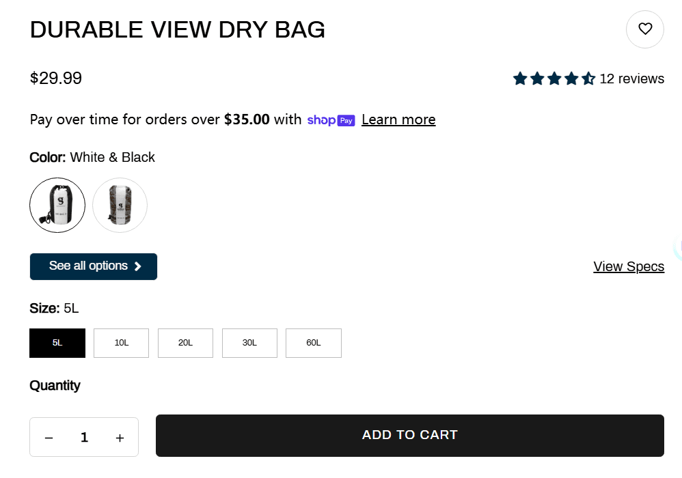Expand See all options

(x=94, y=266)
